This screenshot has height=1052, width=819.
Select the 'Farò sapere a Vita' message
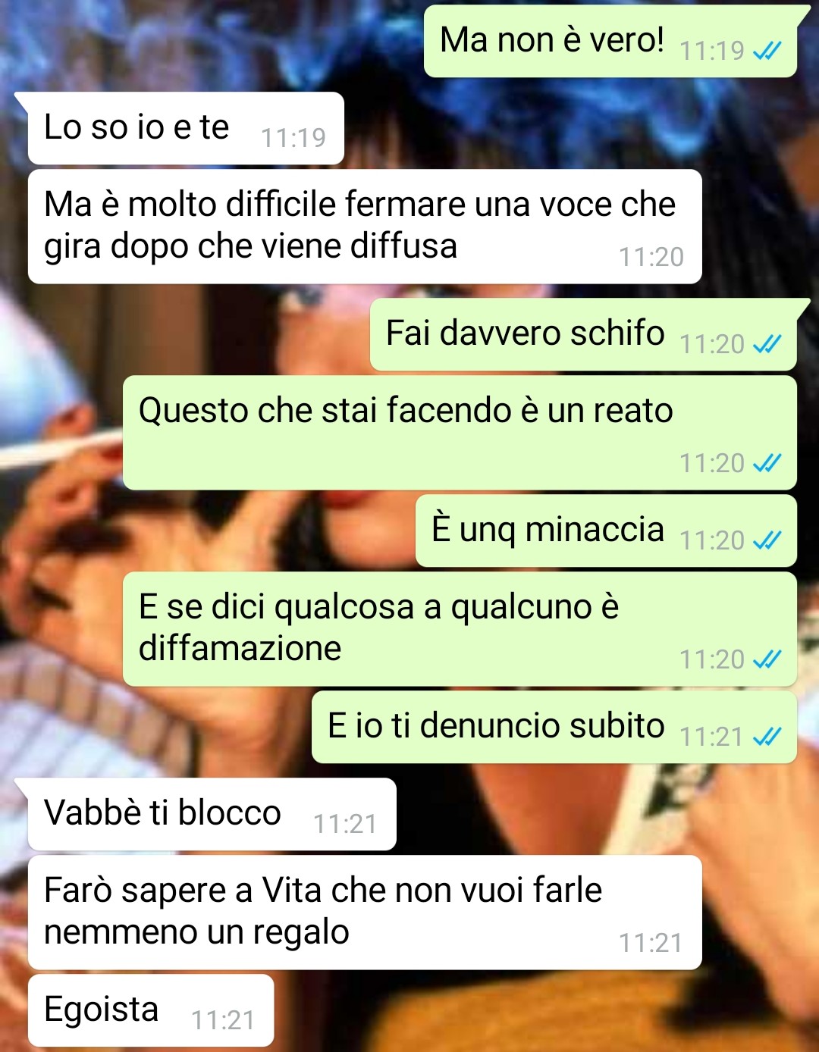(365, 913)
